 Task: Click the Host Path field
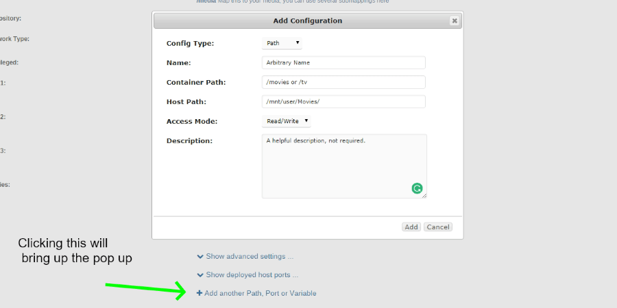[343, 102]
